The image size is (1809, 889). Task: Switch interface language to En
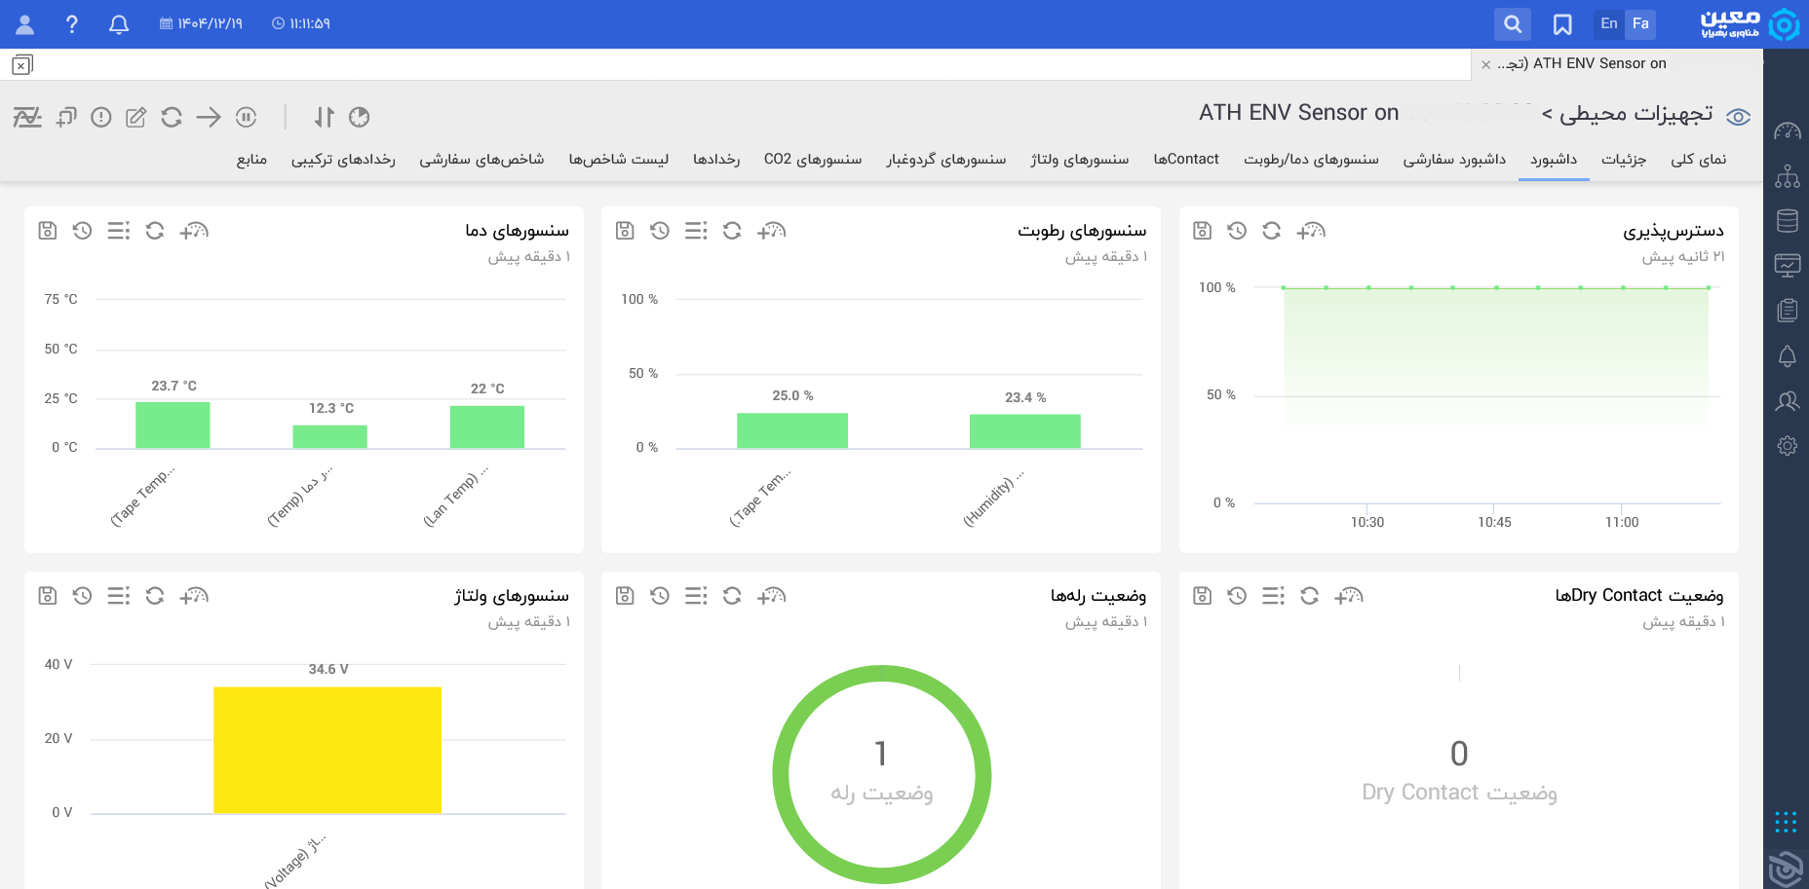[x=1608, y=24]
